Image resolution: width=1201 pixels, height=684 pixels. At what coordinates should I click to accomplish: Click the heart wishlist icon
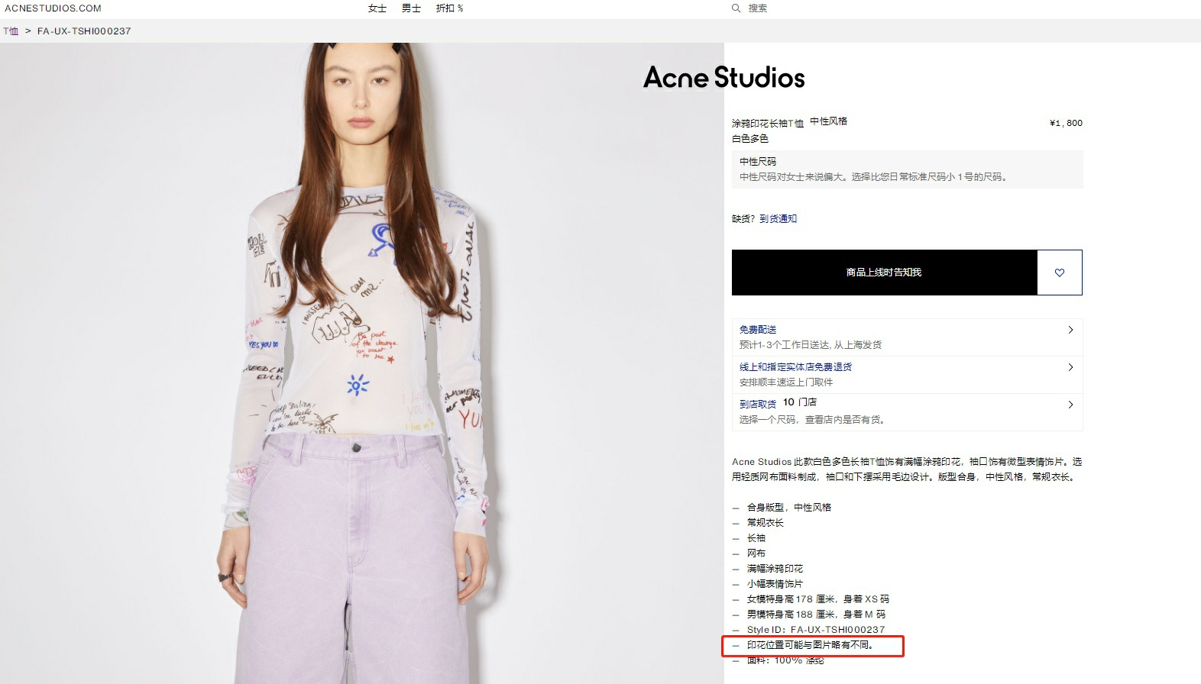(1060, 273)
